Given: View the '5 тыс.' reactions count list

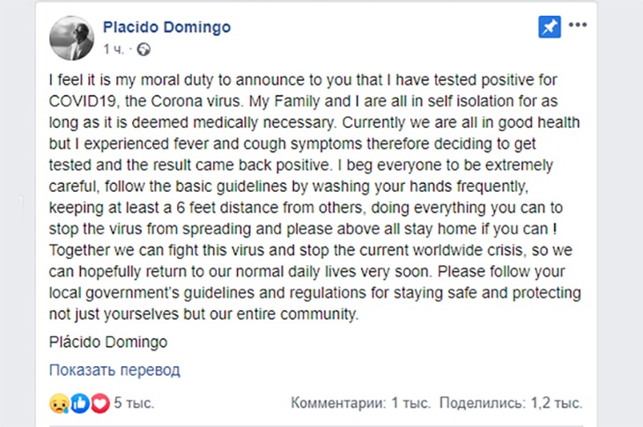Looking at the screenshot, I should 134,403.
